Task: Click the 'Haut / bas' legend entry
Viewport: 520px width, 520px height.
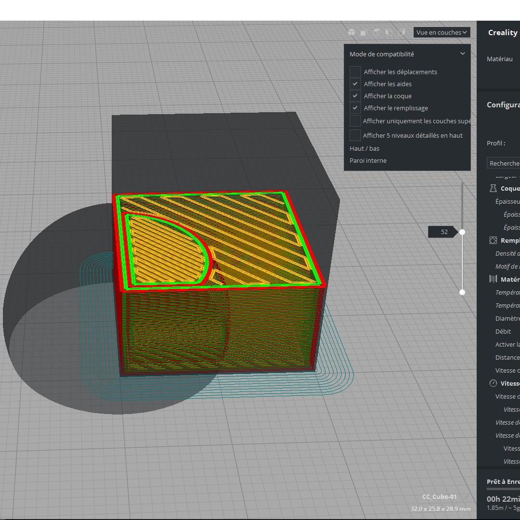Action: [x=364, y=149]
